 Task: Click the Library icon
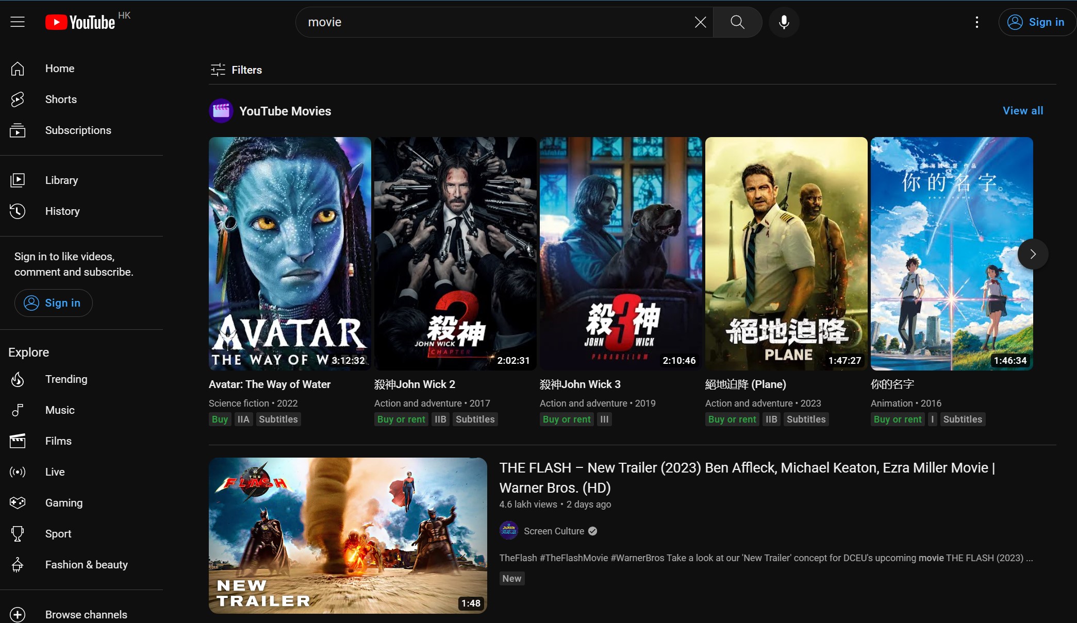point(18,180)
